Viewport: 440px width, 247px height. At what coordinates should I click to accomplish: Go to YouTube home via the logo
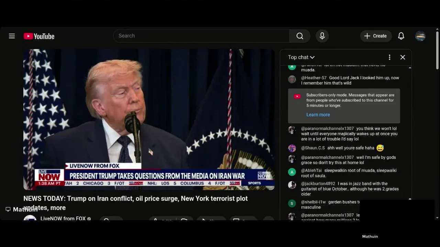click(x=39, y=36)
